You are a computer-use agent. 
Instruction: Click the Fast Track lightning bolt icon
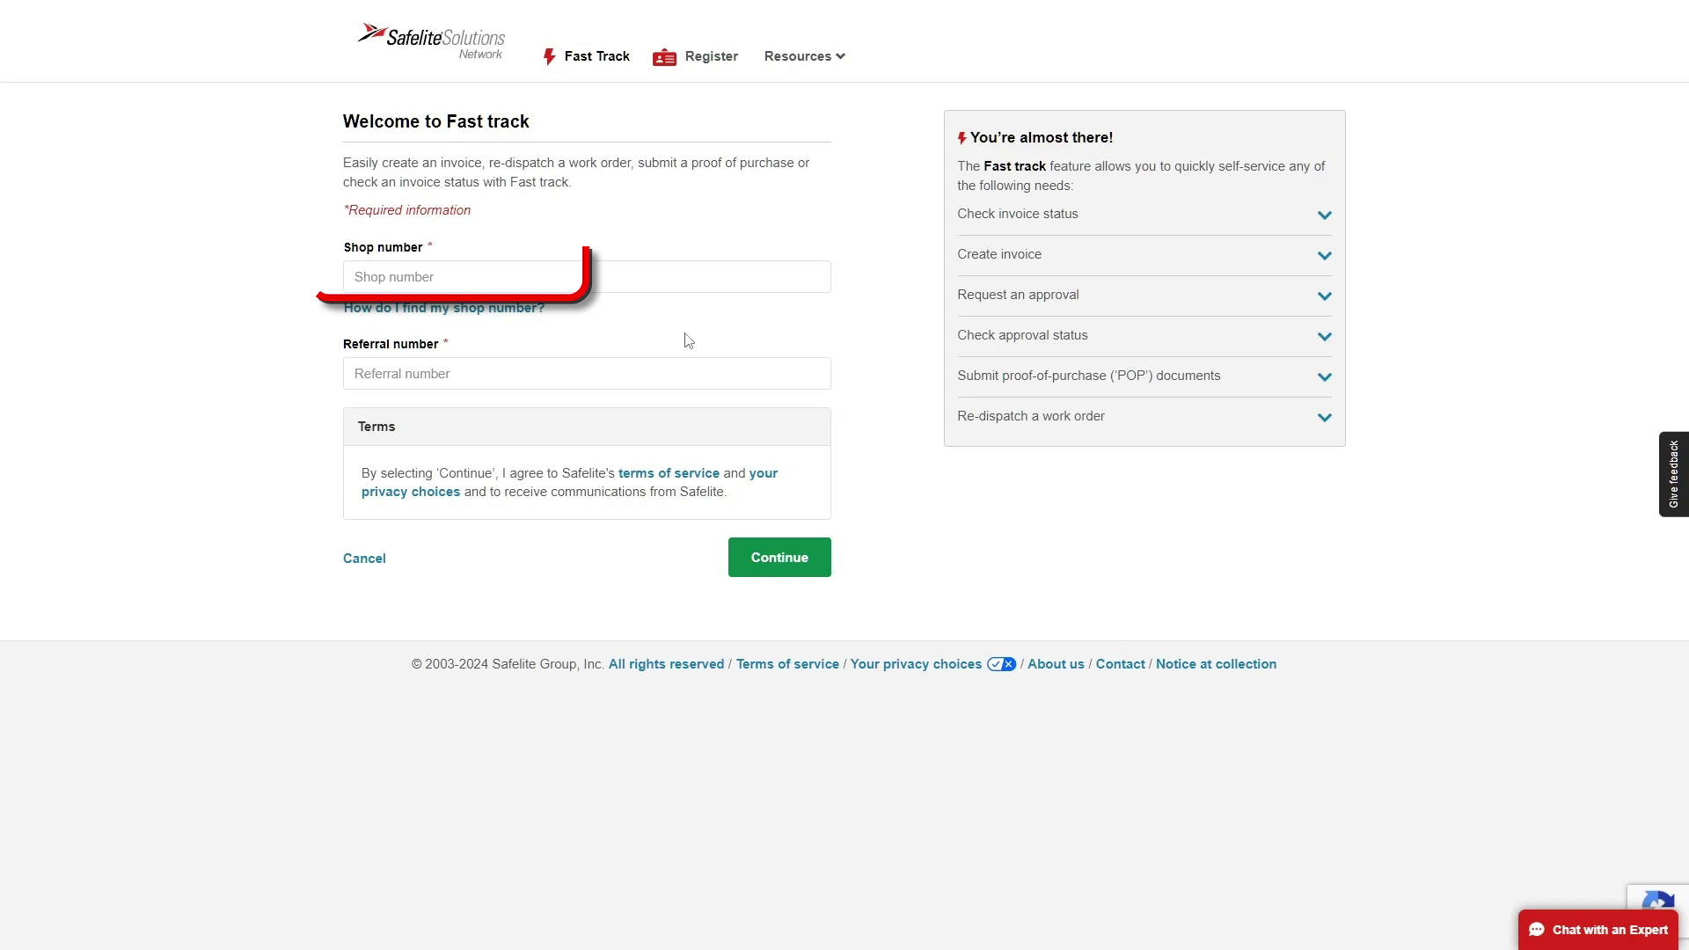tap(549, 57)
